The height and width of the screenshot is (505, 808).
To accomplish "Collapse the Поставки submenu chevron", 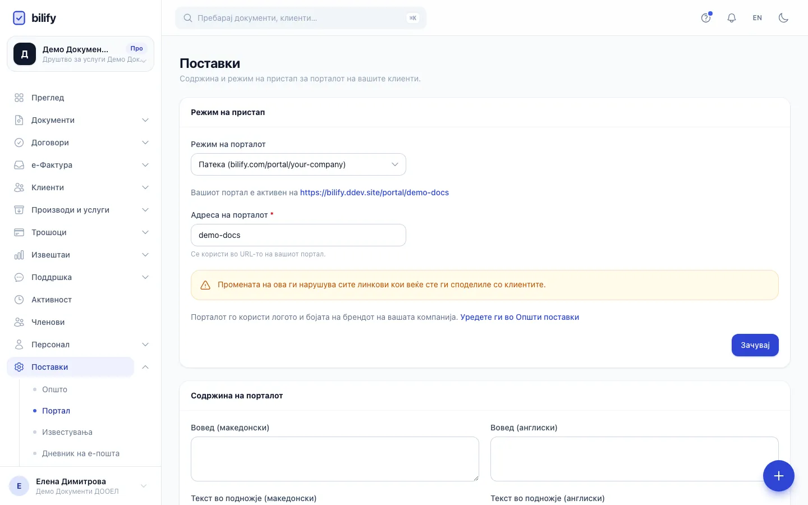I will [145, 367].
